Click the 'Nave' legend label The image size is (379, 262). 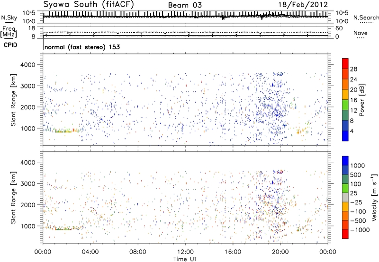click(x=360, y=33)
